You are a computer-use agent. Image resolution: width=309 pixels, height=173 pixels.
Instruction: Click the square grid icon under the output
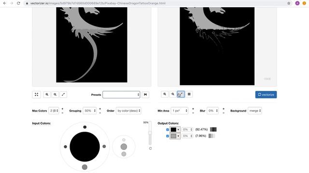(x=189, y=94)
